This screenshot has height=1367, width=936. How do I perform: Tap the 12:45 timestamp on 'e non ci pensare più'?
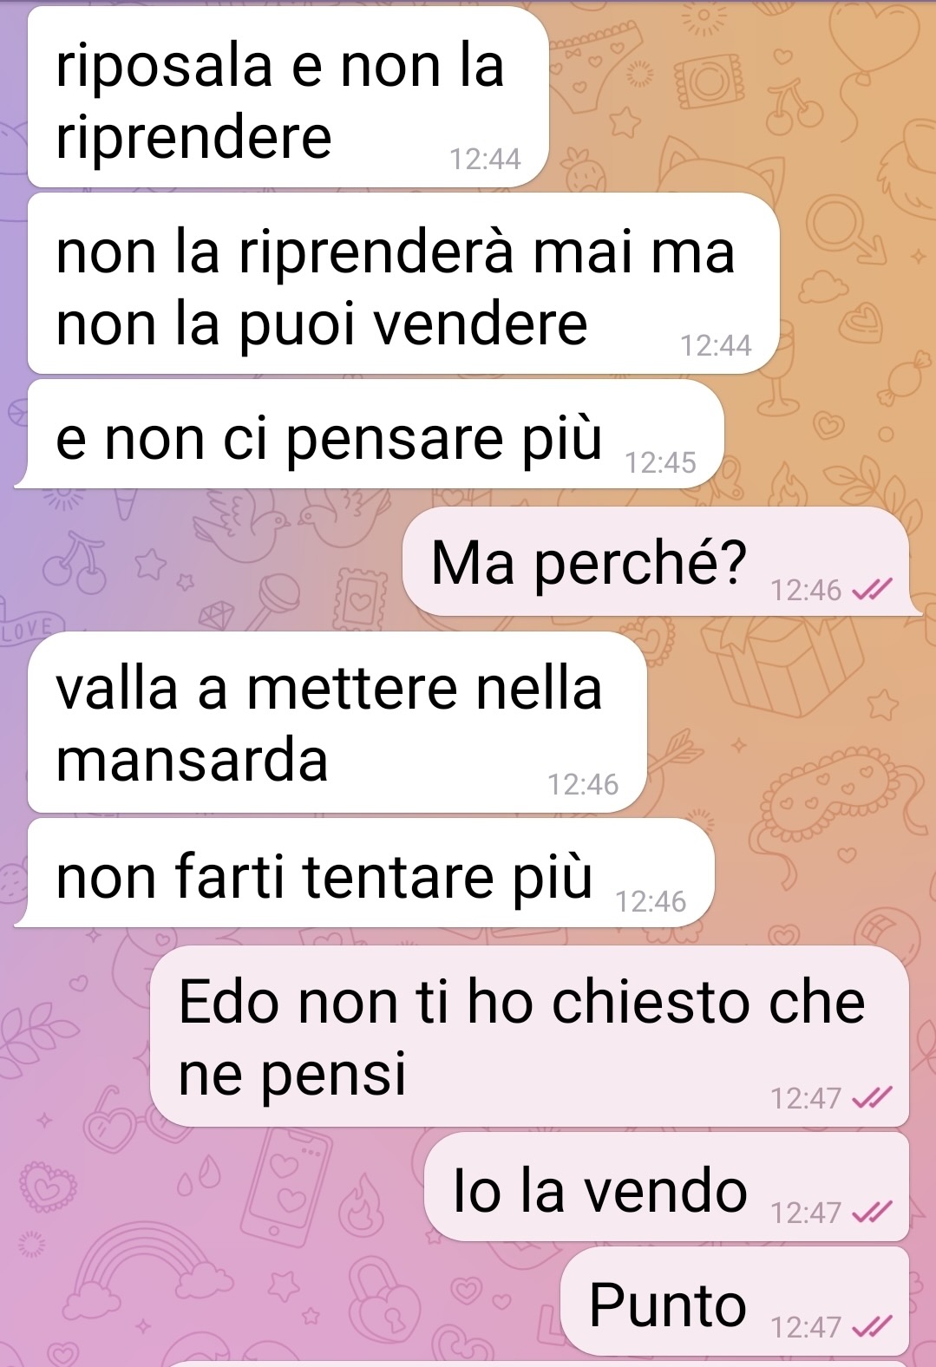click(x=660, y=462)
